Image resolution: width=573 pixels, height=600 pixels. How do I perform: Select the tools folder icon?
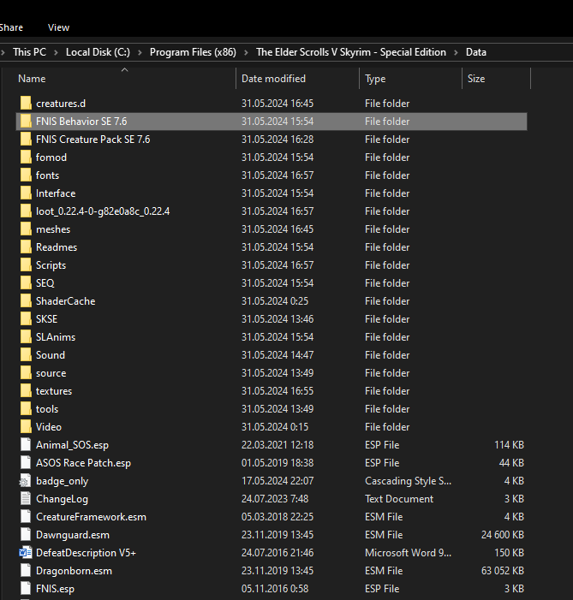pyautogui.click(x=26, y=409)
